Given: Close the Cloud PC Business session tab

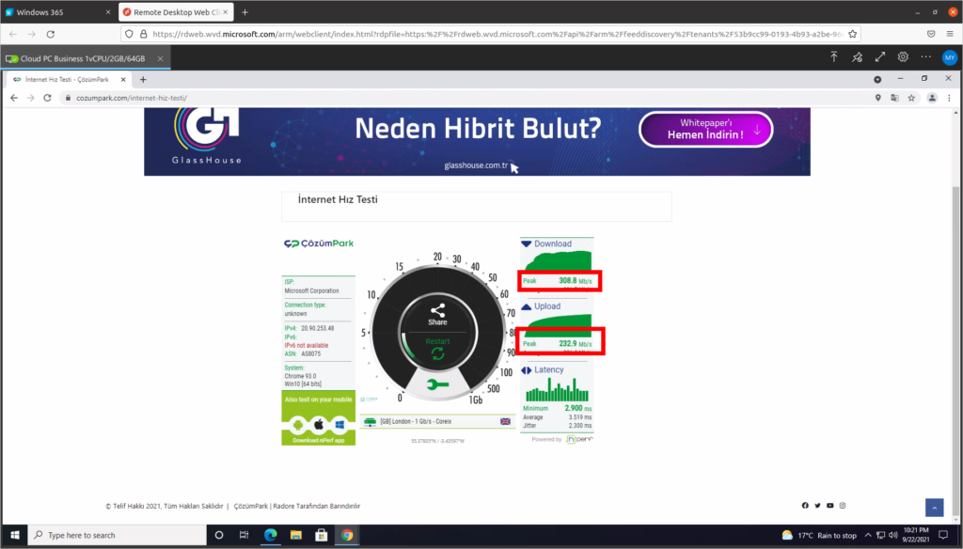Looking at the screenshot, I should pyautogui.click(x=160, y=58).
